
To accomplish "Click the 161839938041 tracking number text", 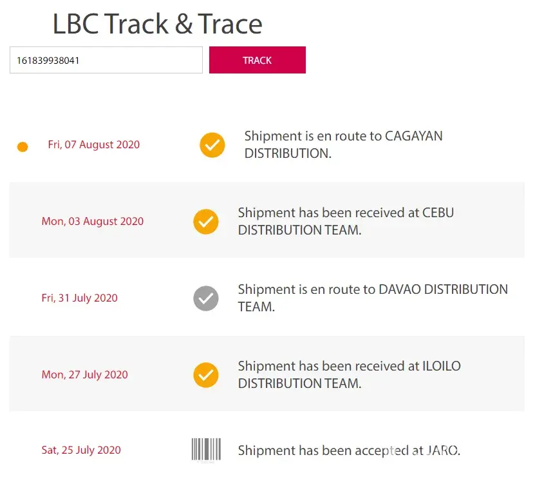I will (x=48, y=61).
